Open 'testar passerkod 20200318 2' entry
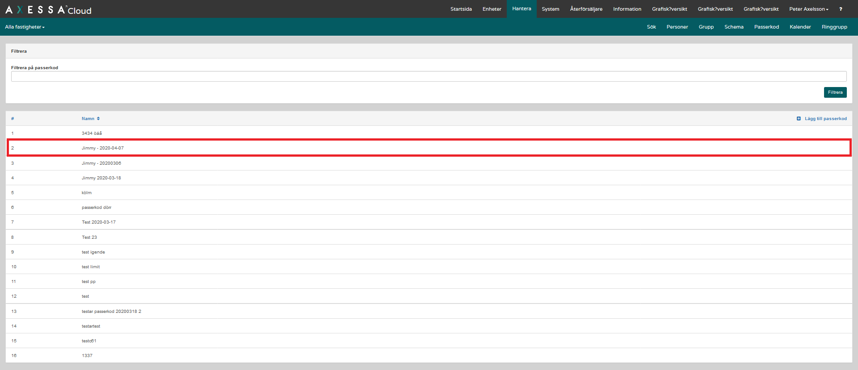 pyautogui.click(x=429, y=311)
